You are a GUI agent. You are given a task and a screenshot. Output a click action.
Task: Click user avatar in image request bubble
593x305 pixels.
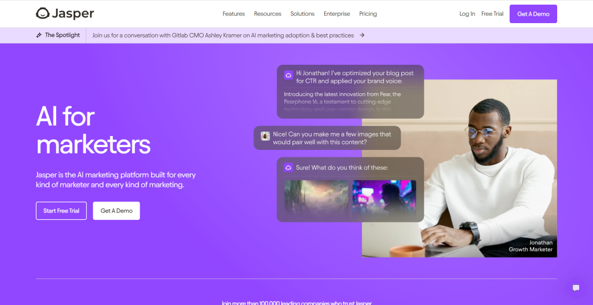(x=265, y=135)
